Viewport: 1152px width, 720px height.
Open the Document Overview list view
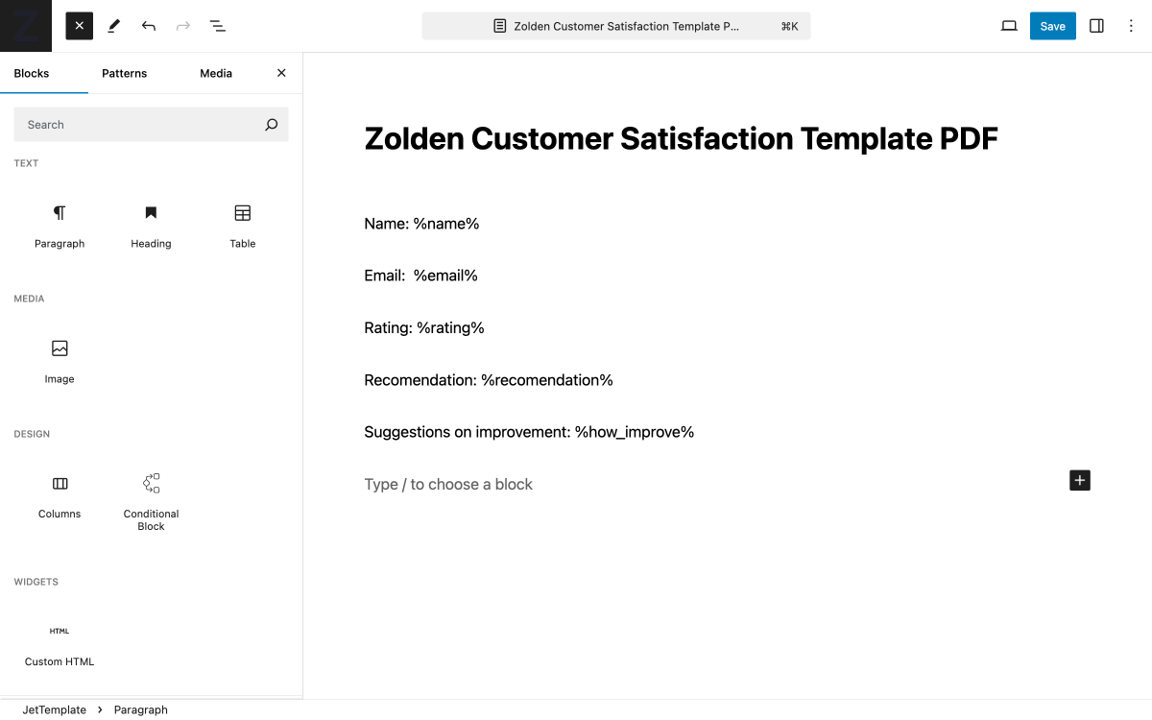pyautogui.click(x=218, y=26)
